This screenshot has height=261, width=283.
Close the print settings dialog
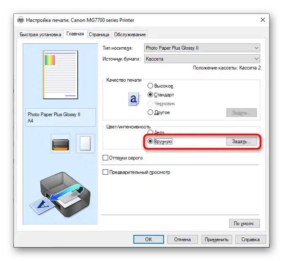click(x=263, y=20)
